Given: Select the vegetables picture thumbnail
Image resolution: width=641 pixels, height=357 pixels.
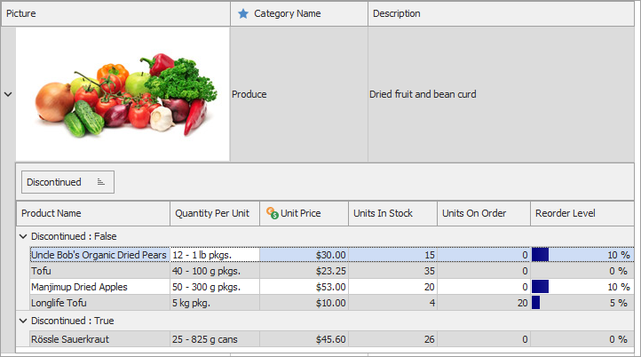Looking at the screenshot, I should click(x=123, y=94).
